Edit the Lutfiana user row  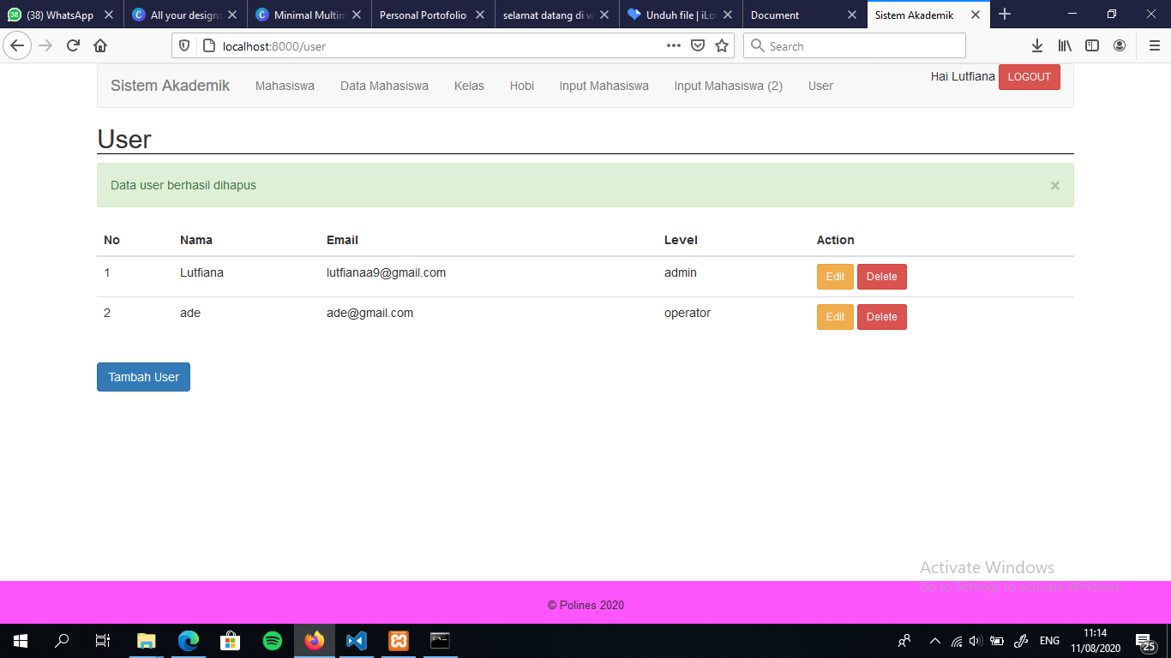pyautogui.click(x=835, y=277)
